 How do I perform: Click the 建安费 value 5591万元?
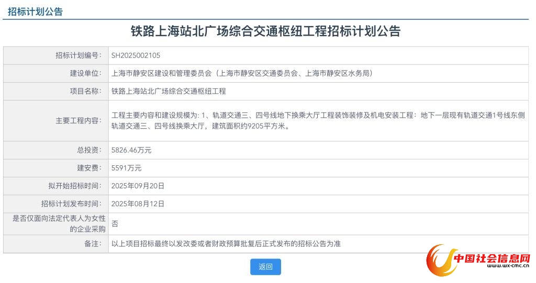(126, 168)
